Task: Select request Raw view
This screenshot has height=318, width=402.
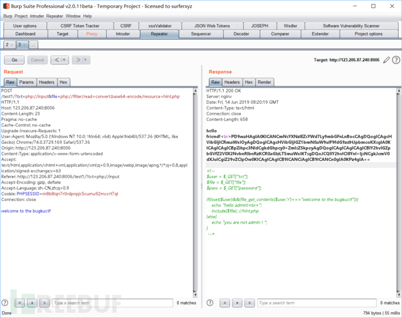Action: (x=10, y=82)
